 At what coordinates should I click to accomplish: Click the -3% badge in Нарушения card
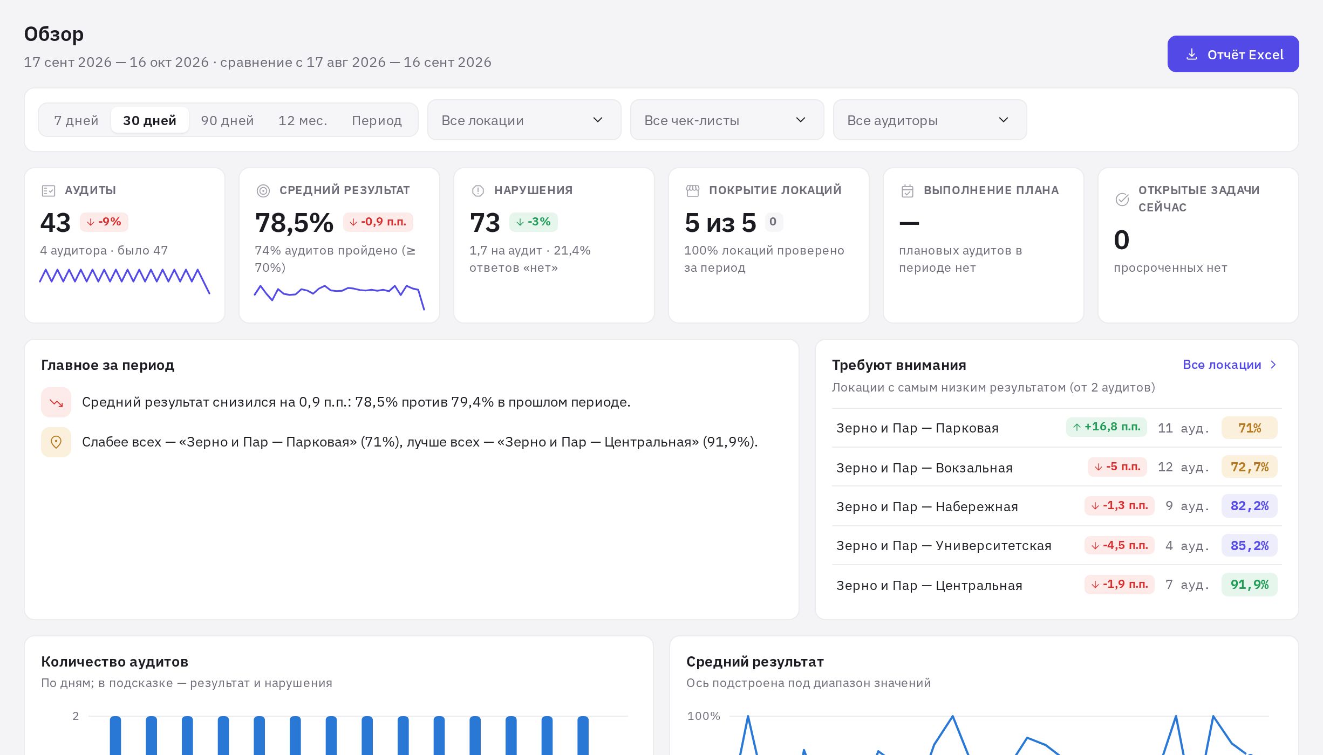pos(533,222)
